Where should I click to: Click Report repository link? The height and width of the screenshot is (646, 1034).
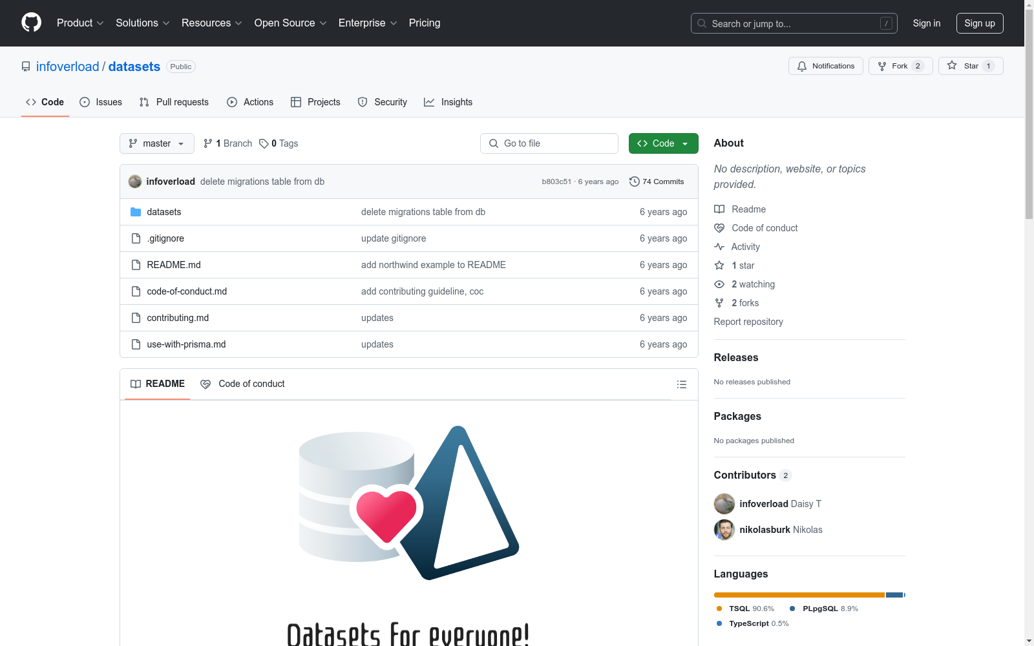(748, 322)
